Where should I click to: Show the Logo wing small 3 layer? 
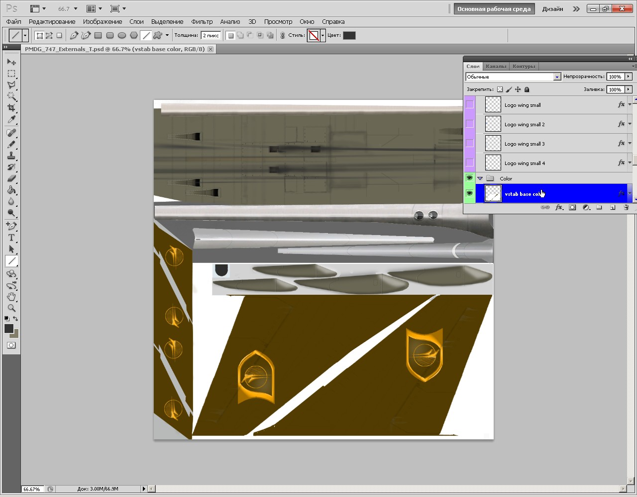[x=469, y=144]
